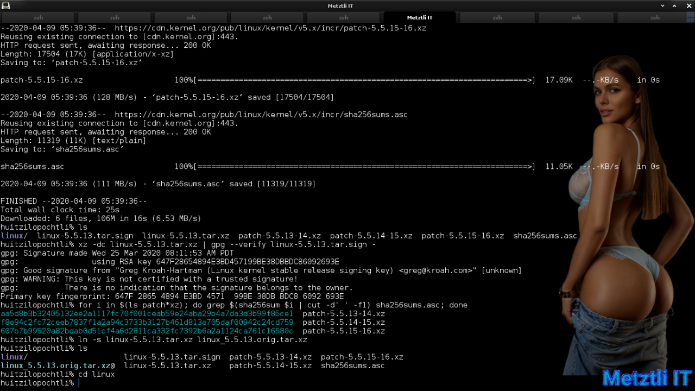This screenshot has width=695, height=391.
Task: Click the '(128 MB/s)' speed text
Action: click(115, 97)
